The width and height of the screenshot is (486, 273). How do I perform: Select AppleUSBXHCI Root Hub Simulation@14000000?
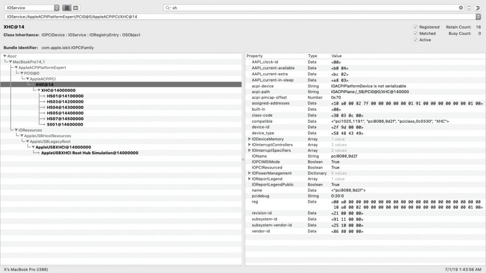click(89, 153)
